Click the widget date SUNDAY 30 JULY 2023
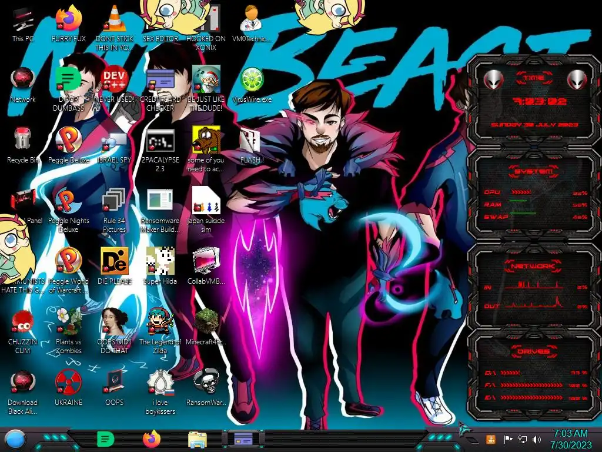 tap(534, 125)
